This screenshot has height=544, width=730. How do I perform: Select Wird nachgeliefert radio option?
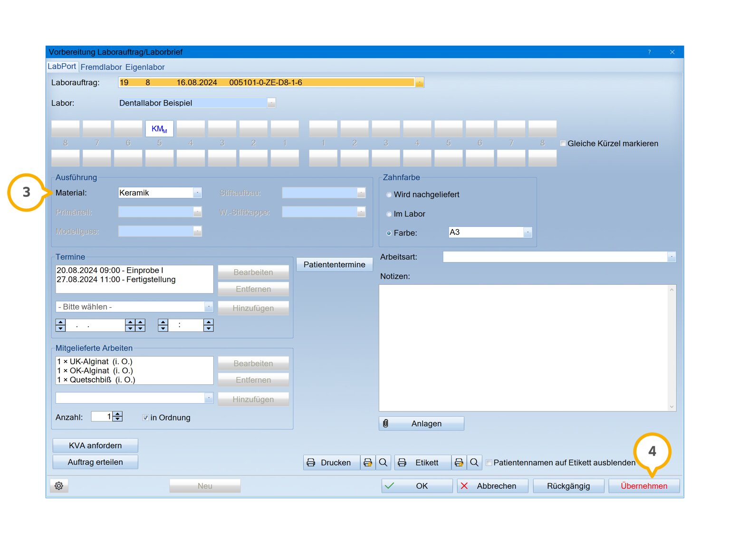pos(389,194)
